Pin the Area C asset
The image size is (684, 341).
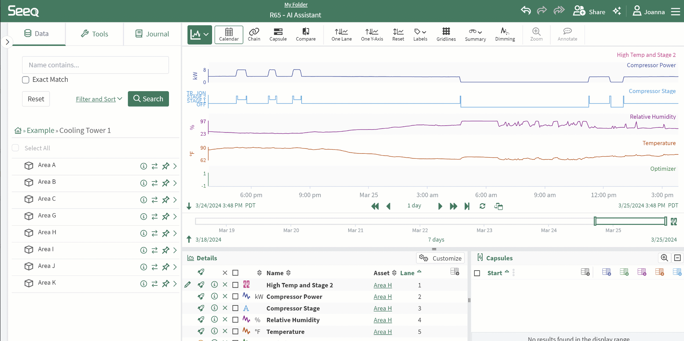[166, 200]
